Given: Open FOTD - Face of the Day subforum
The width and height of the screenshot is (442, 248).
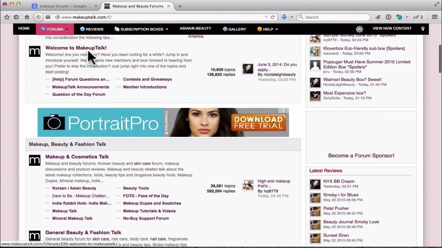Looking at the screenshot, I should click(146, 196).
